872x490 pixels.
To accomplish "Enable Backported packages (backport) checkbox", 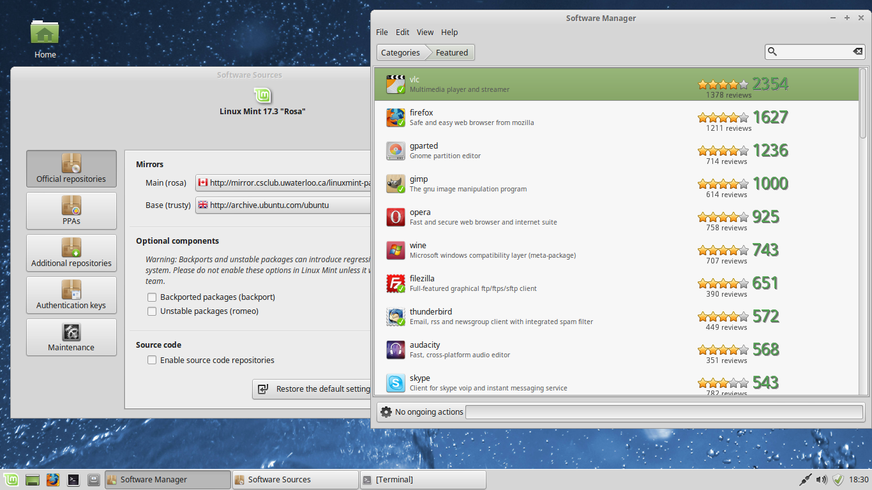I will click(x=152, y=297).
